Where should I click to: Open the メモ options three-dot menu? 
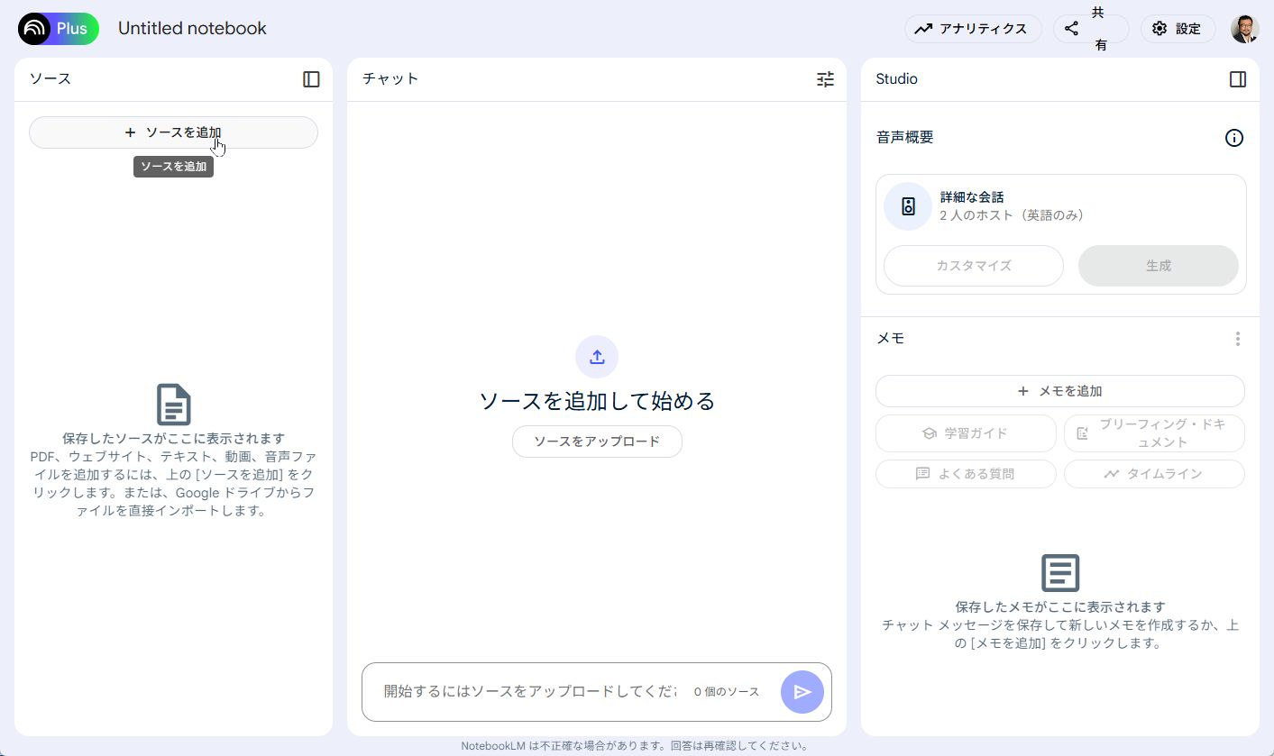pos(1238,338)
